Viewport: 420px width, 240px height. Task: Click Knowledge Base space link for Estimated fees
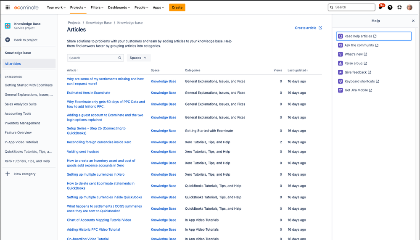point(164,92)
